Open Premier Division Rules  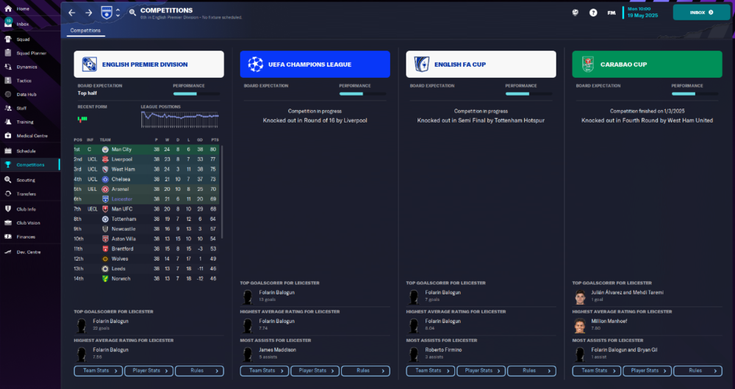click(199, 371)
